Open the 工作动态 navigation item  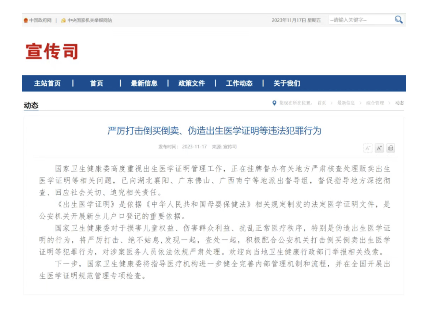(239, 83)
